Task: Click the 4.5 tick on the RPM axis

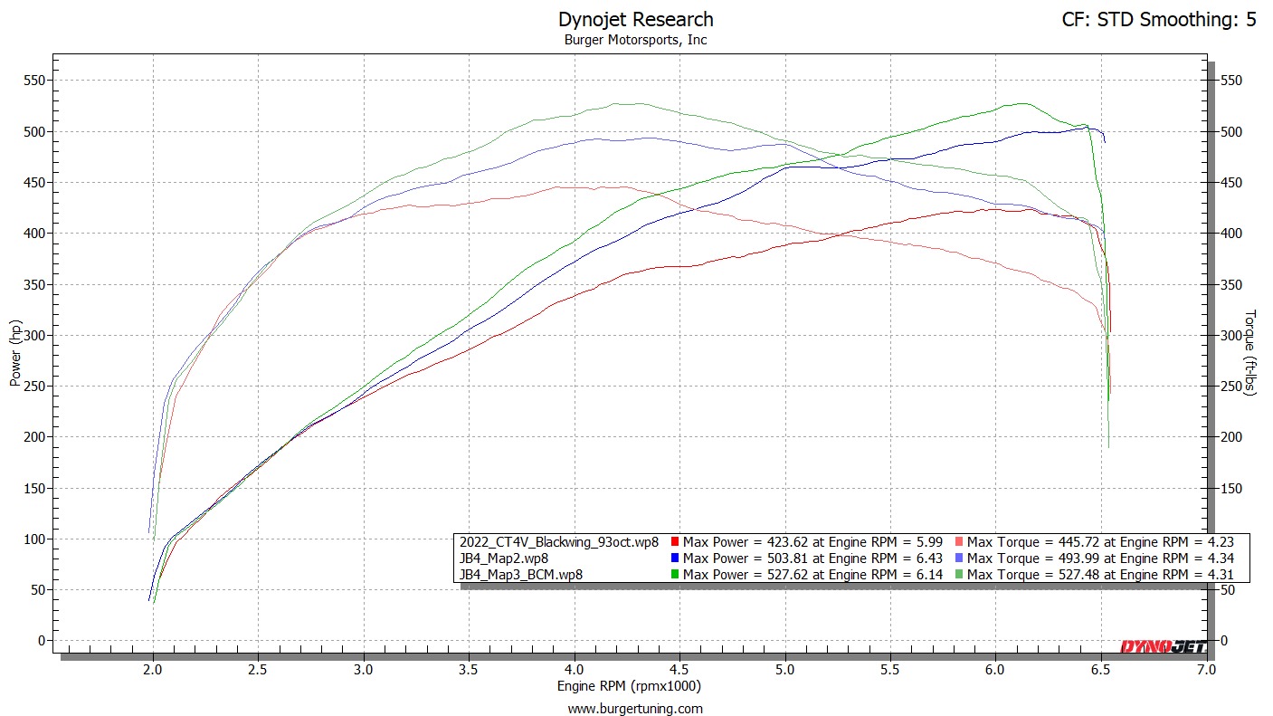Action: pyautogui.click(x=679, y=670)
